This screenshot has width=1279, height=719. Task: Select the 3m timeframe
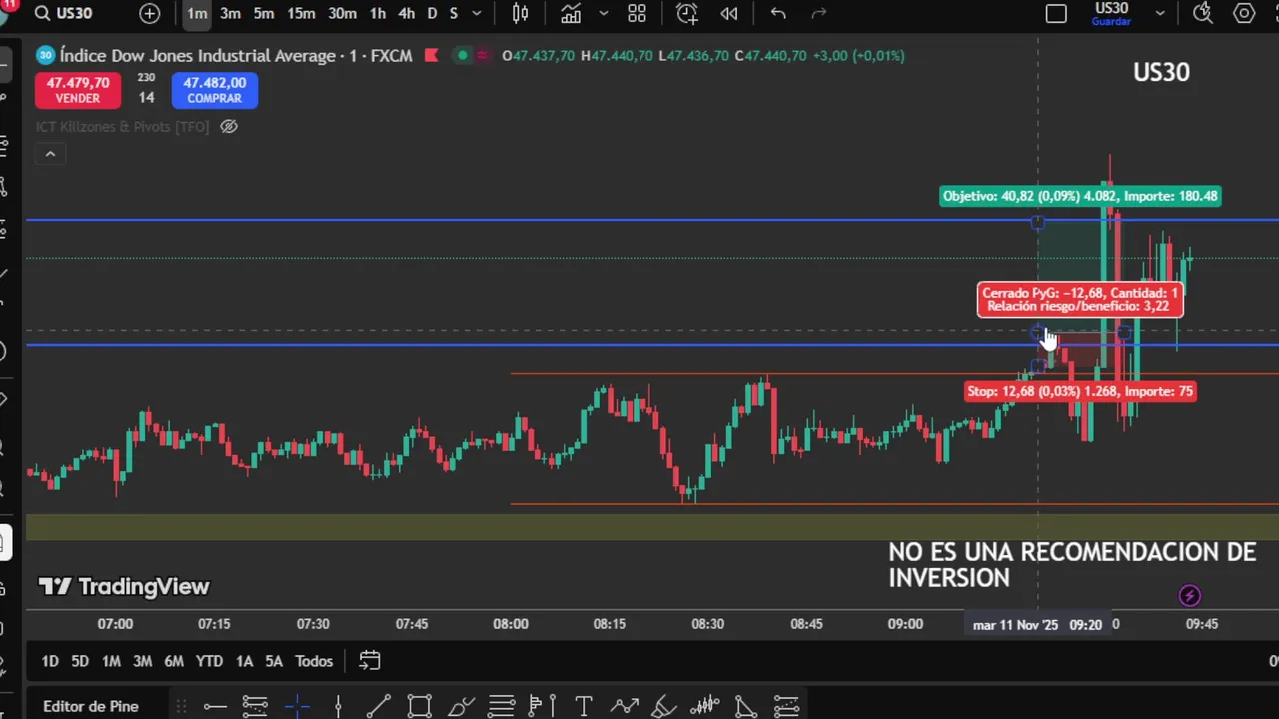[230, 13]
